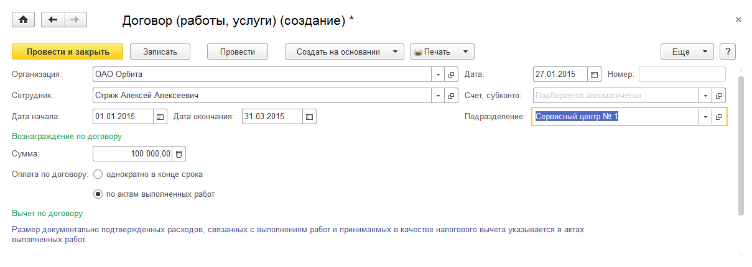Open calendar for end date field
This screenshot has height=267, width=752.
coord(310,116)
